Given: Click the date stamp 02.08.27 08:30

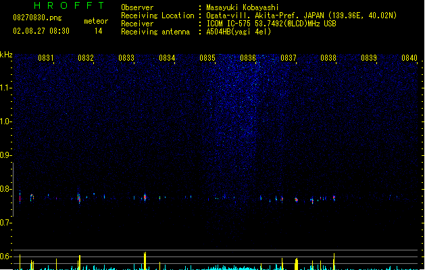Looking at the screenshot, I should click(41, 31).
